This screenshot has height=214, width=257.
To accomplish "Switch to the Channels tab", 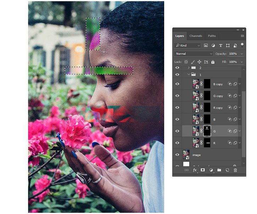I will pyautogui.click(x=196, y=36).
